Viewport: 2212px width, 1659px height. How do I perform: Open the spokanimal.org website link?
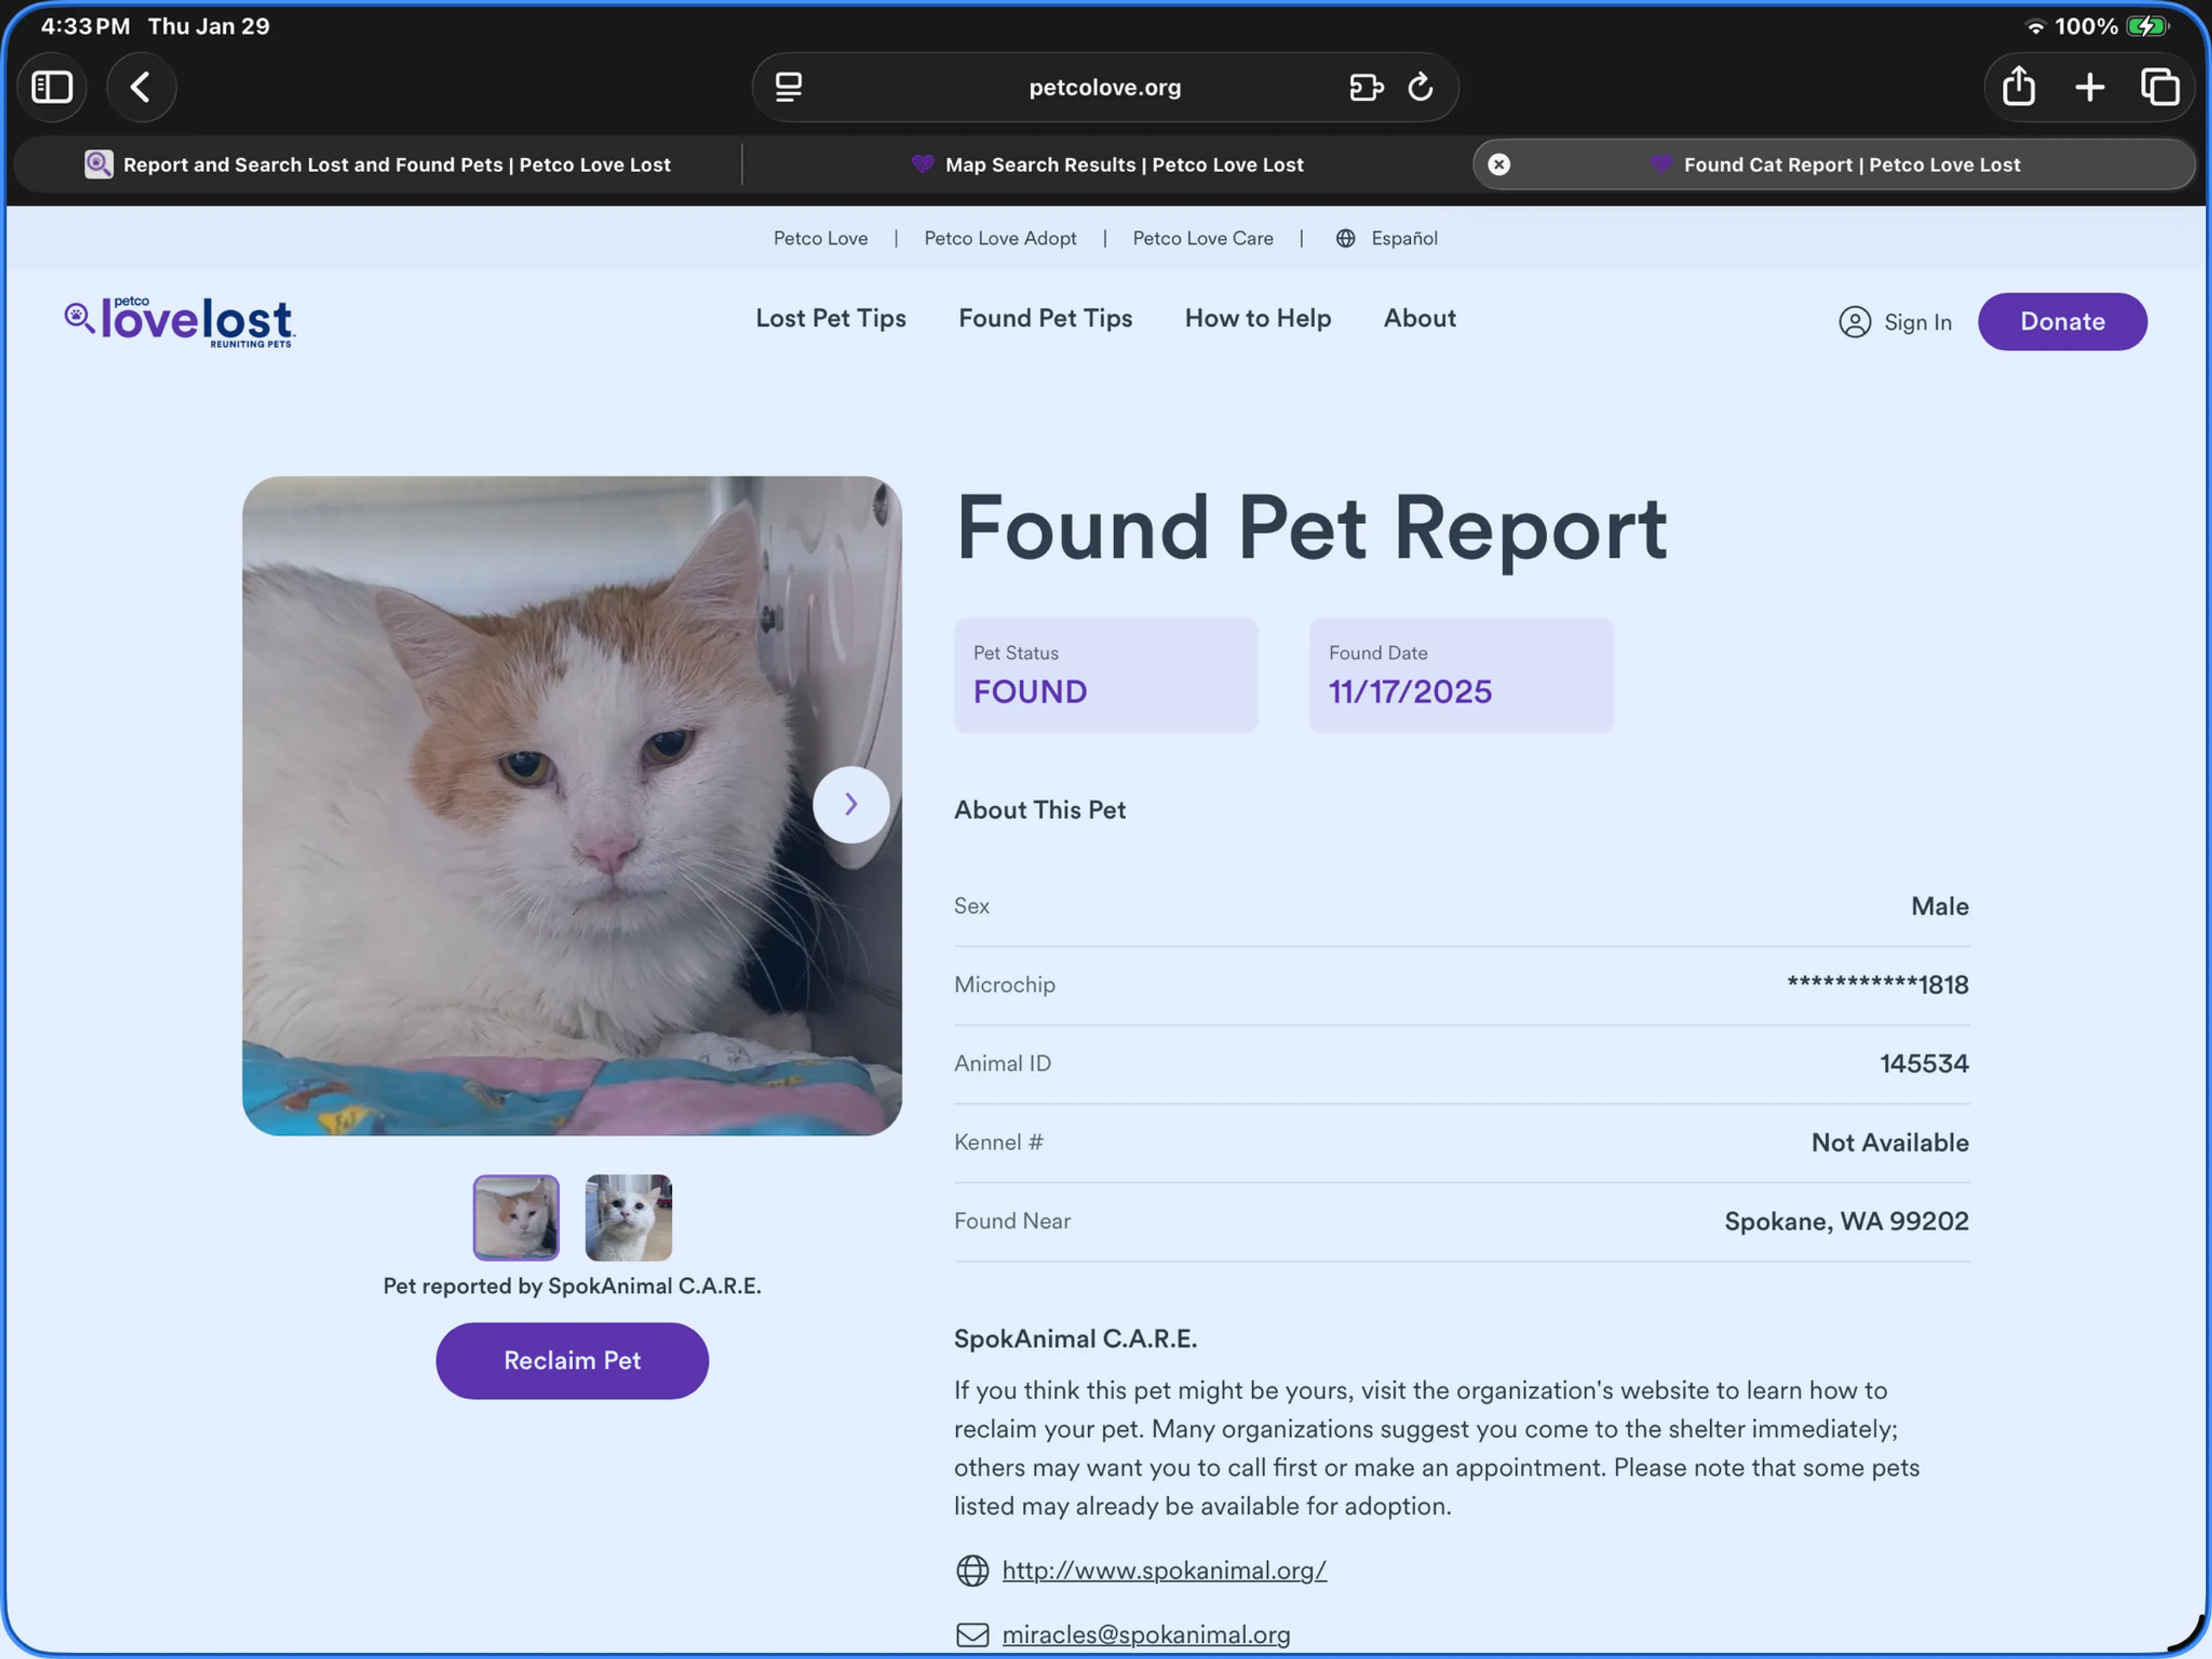click(x=1163, y=1570)
